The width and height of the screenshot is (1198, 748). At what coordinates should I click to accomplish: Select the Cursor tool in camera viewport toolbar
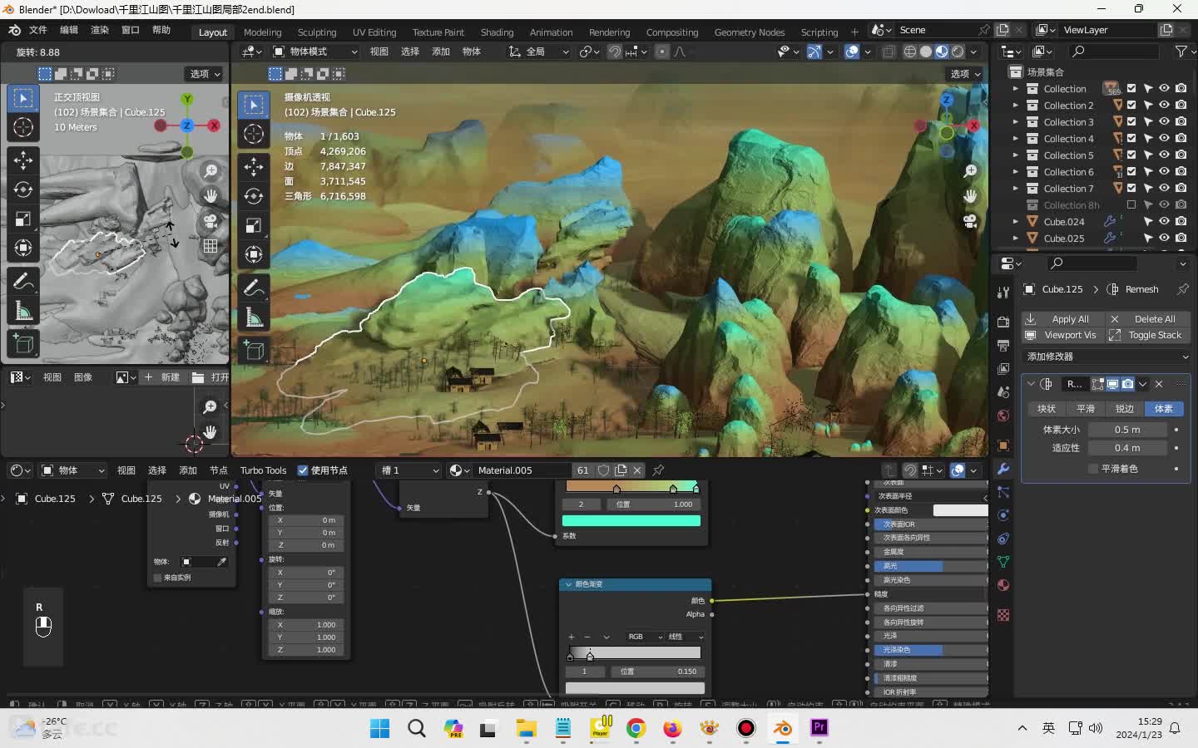coord(254,134)
